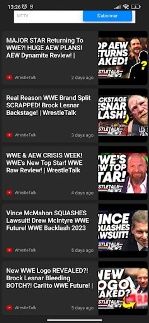The width and height of the screenshot is (149, 323).
Task: Select the 'AEW Returns Leaked' thumbnail
Action: [123, 58]
